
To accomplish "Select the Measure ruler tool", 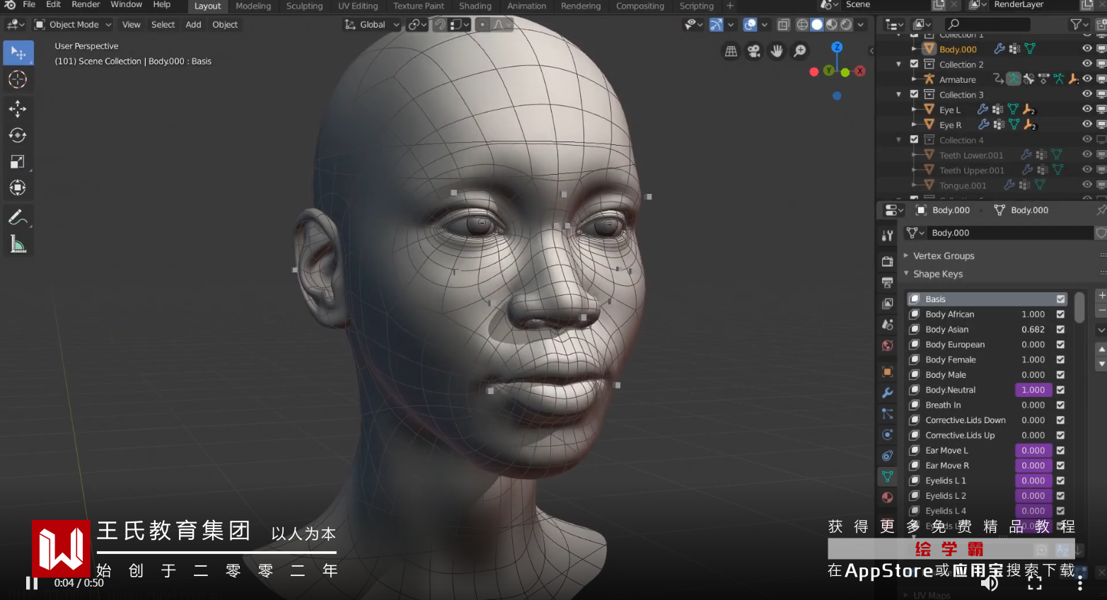I will pos(18,244).
